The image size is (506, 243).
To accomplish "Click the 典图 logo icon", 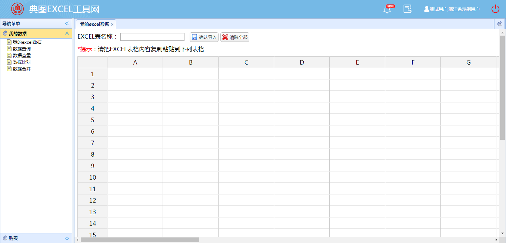I will pos(17,9).
